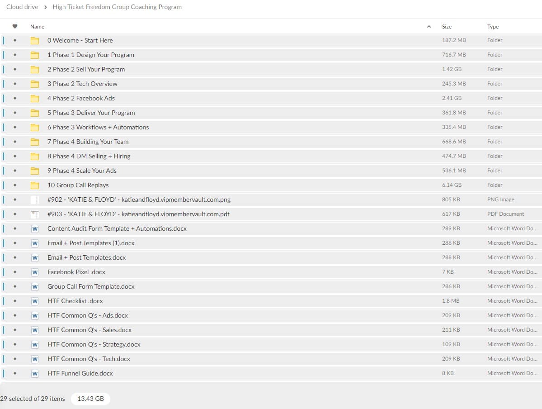
Task: Click the Name column header
Action: [x=38, y=27]
